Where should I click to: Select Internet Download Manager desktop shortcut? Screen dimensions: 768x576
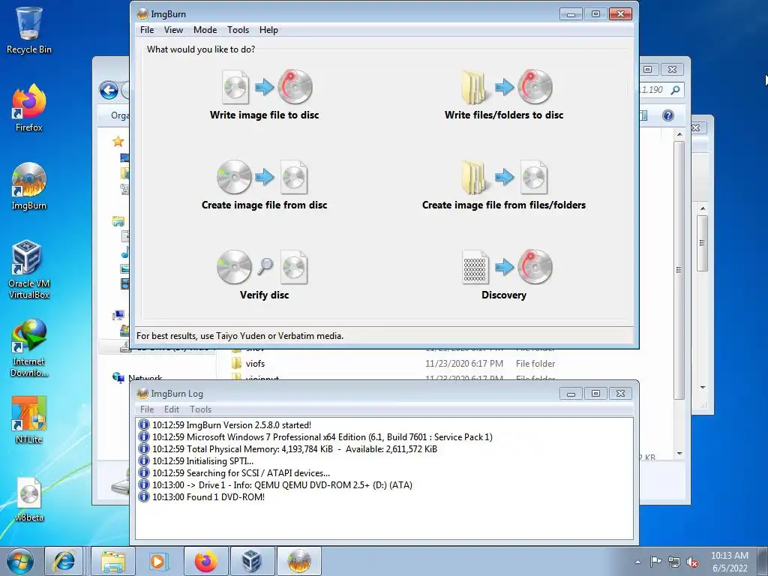[29, 348]
